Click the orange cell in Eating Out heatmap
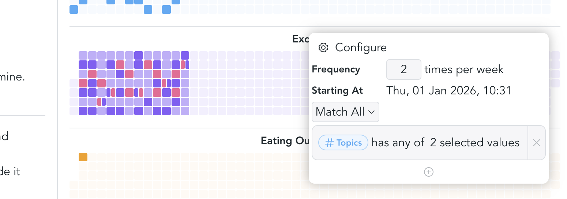567x199 pixels. click(x=83, y=157)
